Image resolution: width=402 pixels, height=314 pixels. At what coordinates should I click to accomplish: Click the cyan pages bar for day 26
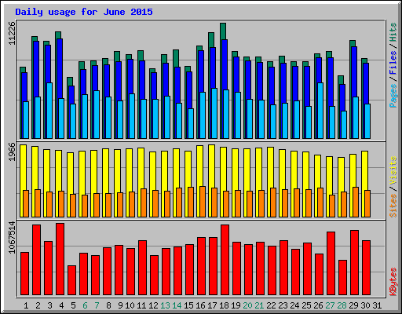click(x=320, y=111)
